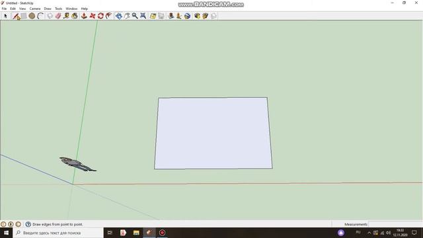Click into the Measurements input box
Image resolution: width=423 pixels, height=238 pixels.
point(395,224)
